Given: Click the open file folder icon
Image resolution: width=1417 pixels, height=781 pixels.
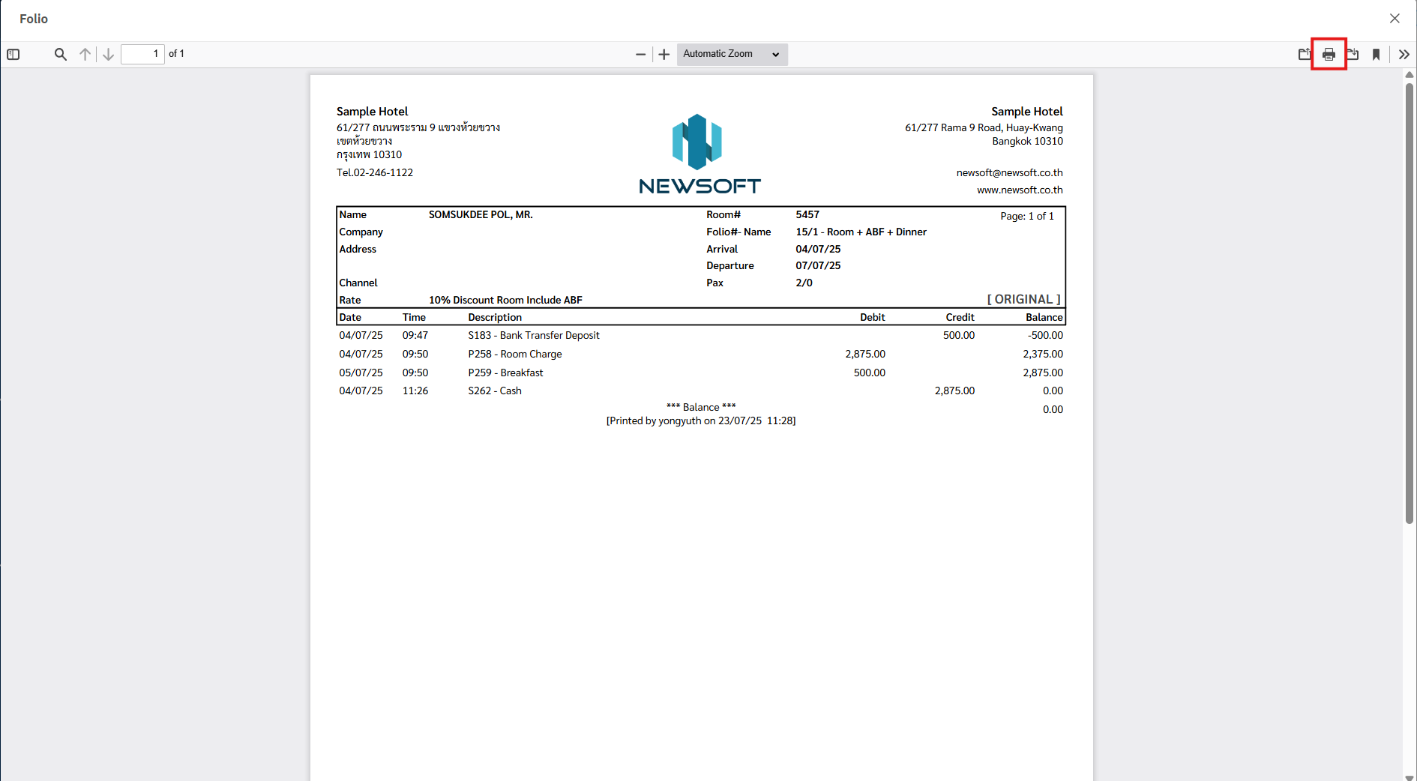Looking at the screenshot, I should point(1305,55).
